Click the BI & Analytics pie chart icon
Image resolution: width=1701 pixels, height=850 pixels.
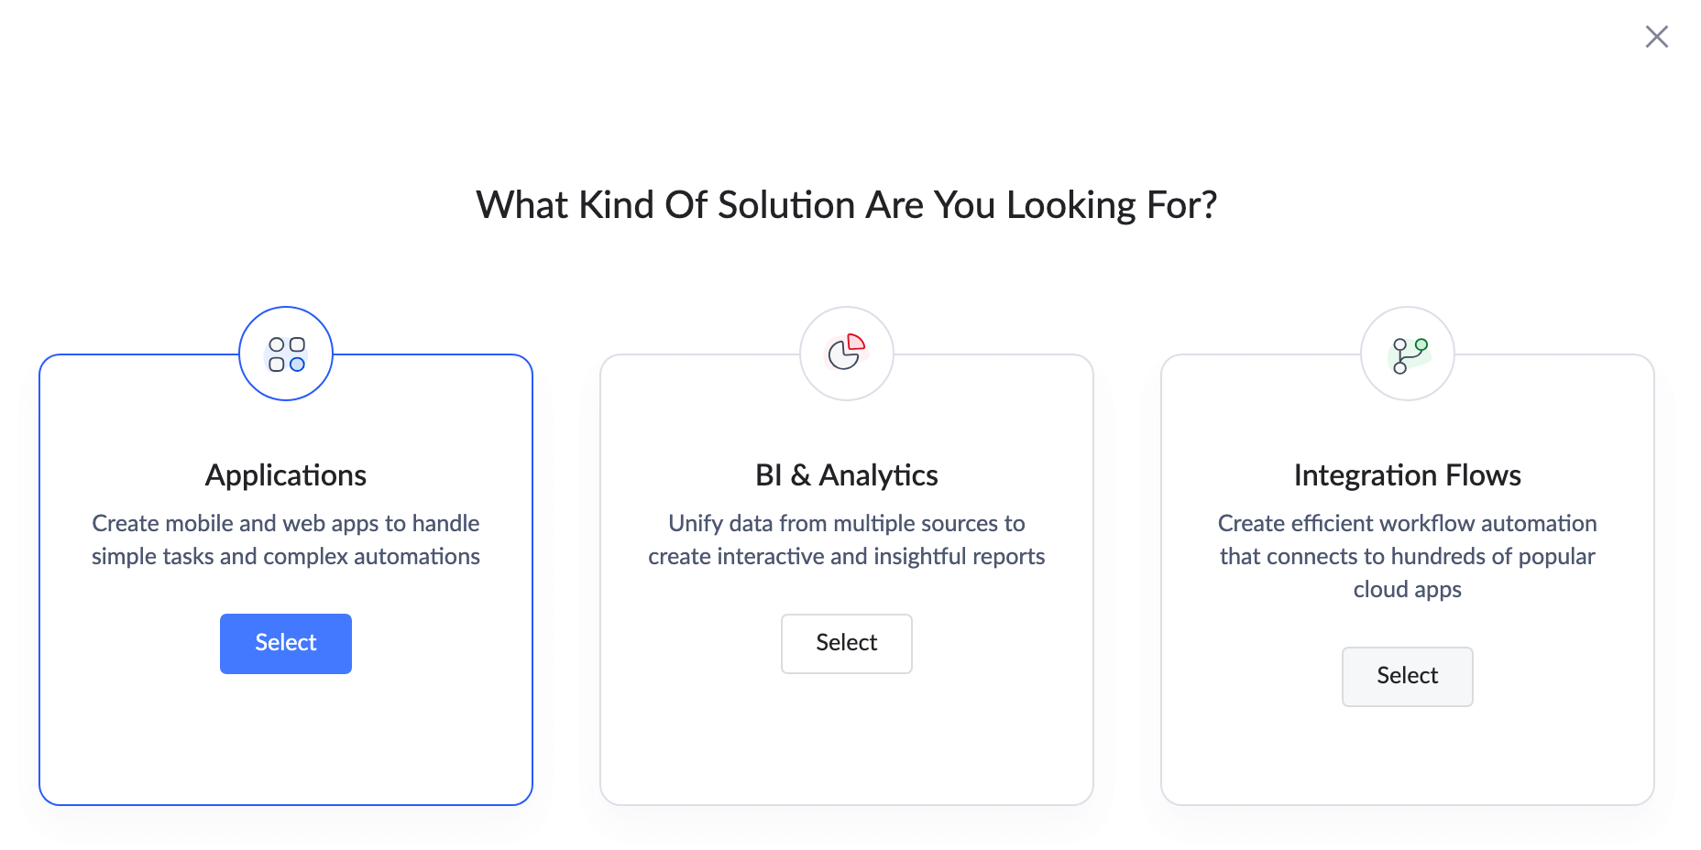pos(847,354)
